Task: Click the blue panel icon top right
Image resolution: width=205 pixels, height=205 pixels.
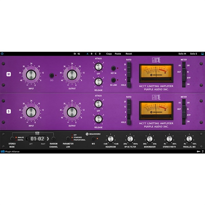Action: pos(202,54)
